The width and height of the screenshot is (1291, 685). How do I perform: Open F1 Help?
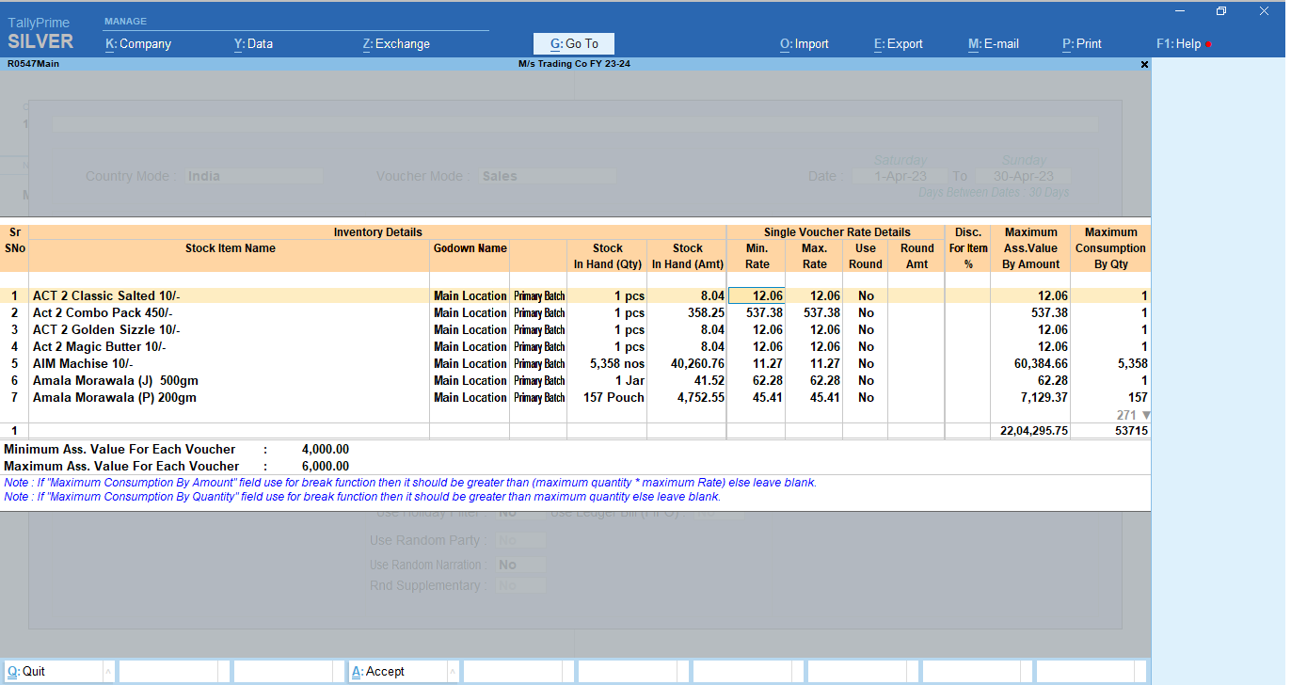[x=1178, y=43]
